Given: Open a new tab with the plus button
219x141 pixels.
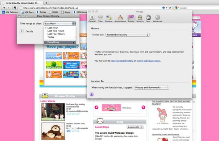Looking at the screenshot, I should click(47, 2).
